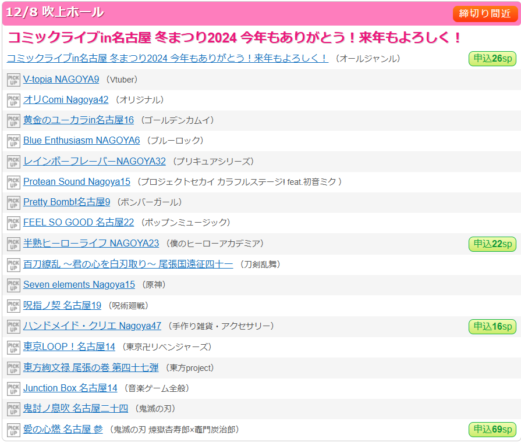Click PICK UP icon beside 愛の心燃 名古屋 参
Image resolution: width=521 pixels, height=443 pixels.
(13, 430)
